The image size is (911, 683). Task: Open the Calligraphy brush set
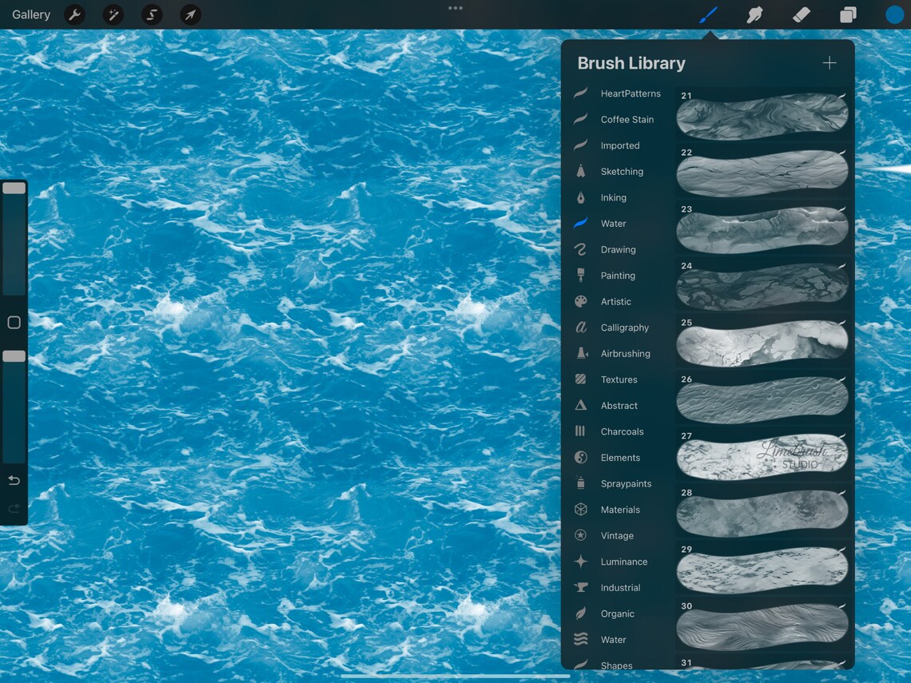[x=623, y=328]
